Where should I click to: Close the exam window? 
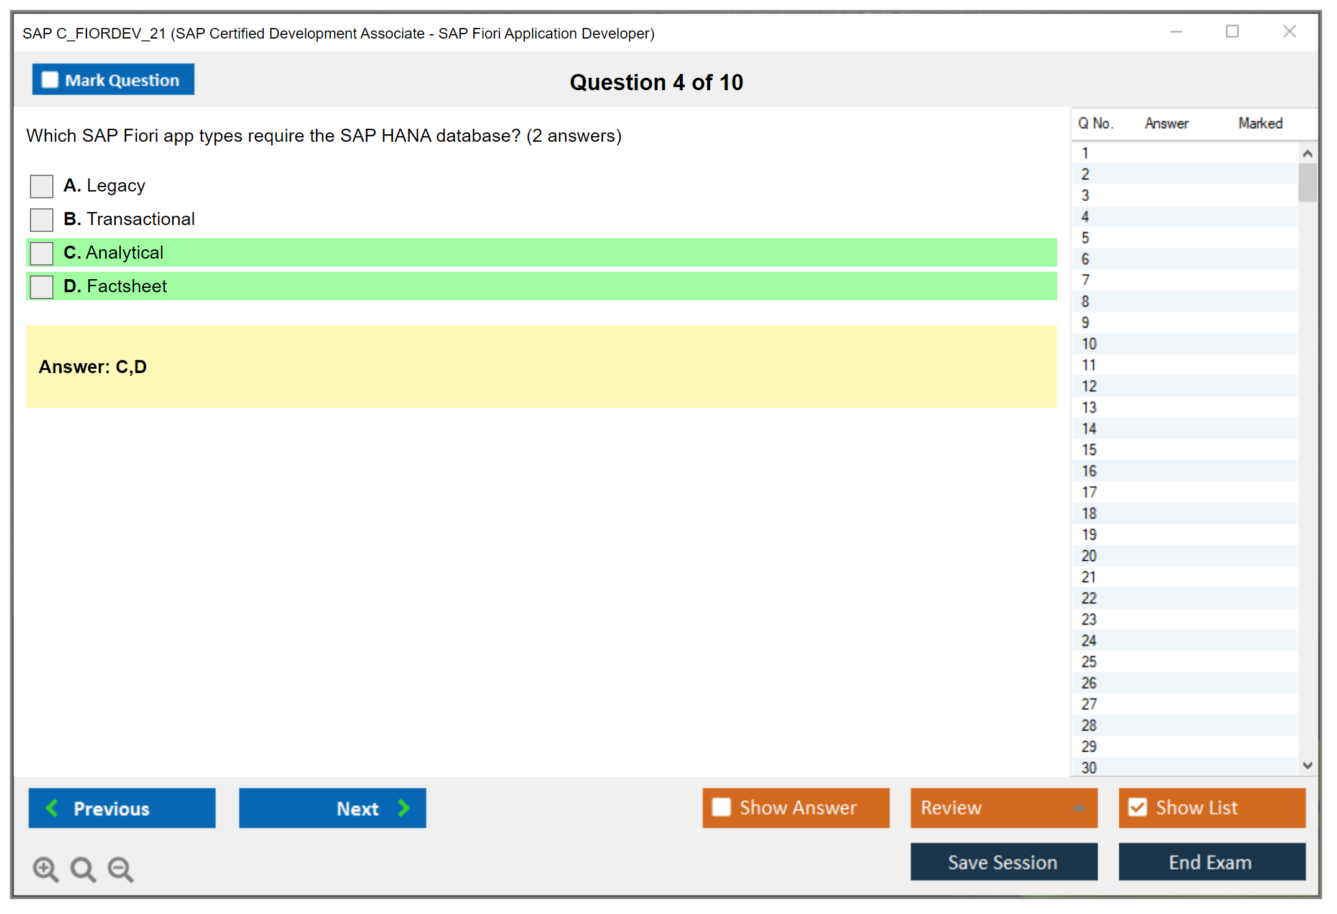(1289, 32)
